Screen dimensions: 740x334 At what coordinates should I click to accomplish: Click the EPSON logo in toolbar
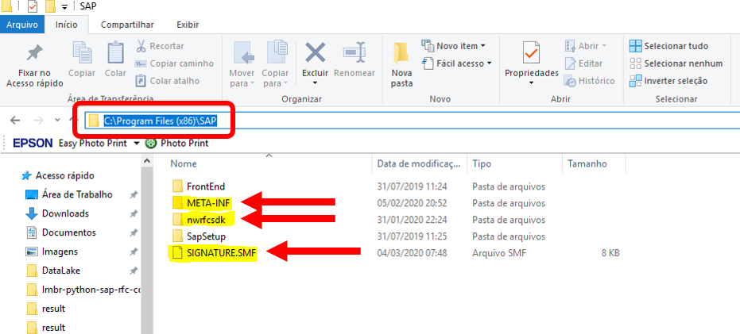(32, 144)
